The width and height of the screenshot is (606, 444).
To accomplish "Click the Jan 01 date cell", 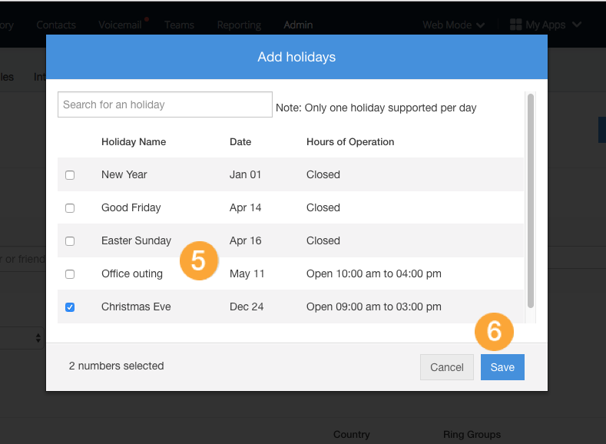I will (x=246, y=174).
